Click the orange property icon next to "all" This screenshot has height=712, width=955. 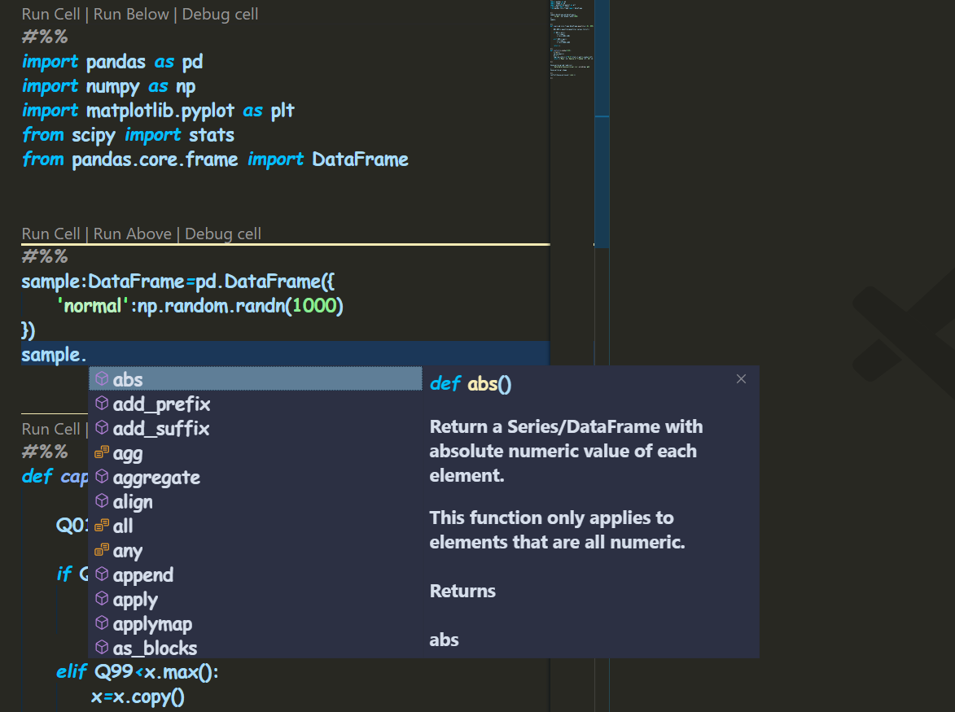(101, 526)
